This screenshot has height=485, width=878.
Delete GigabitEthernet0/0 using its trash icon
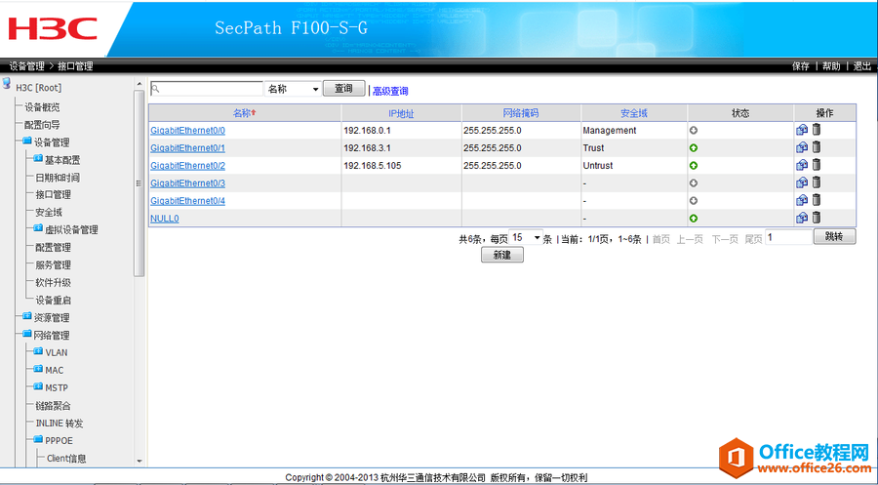(817, 130)
